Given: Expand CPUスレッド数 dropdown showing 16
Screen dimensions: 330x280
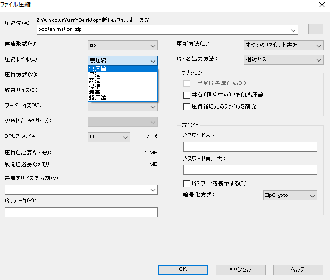Looking at the screenshot, I should tap(109, 137).
